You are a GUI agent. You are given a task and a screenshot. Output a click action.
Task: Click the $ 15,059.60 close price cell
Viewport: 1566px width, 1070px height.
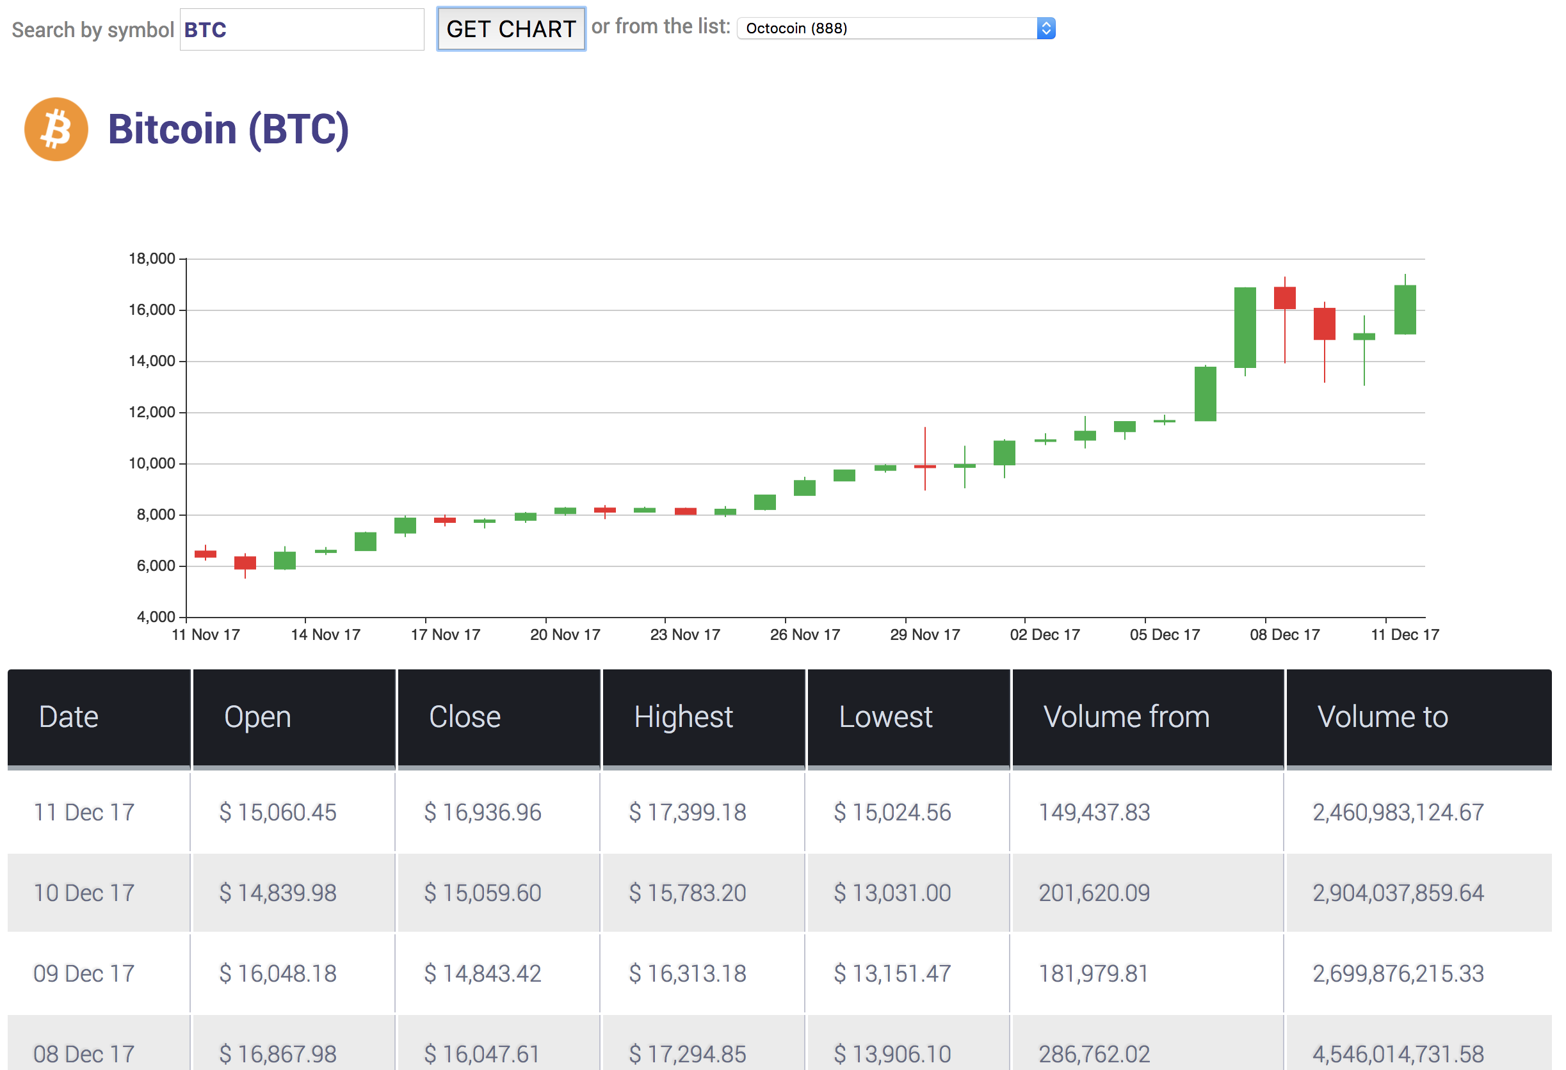(483, 893)
